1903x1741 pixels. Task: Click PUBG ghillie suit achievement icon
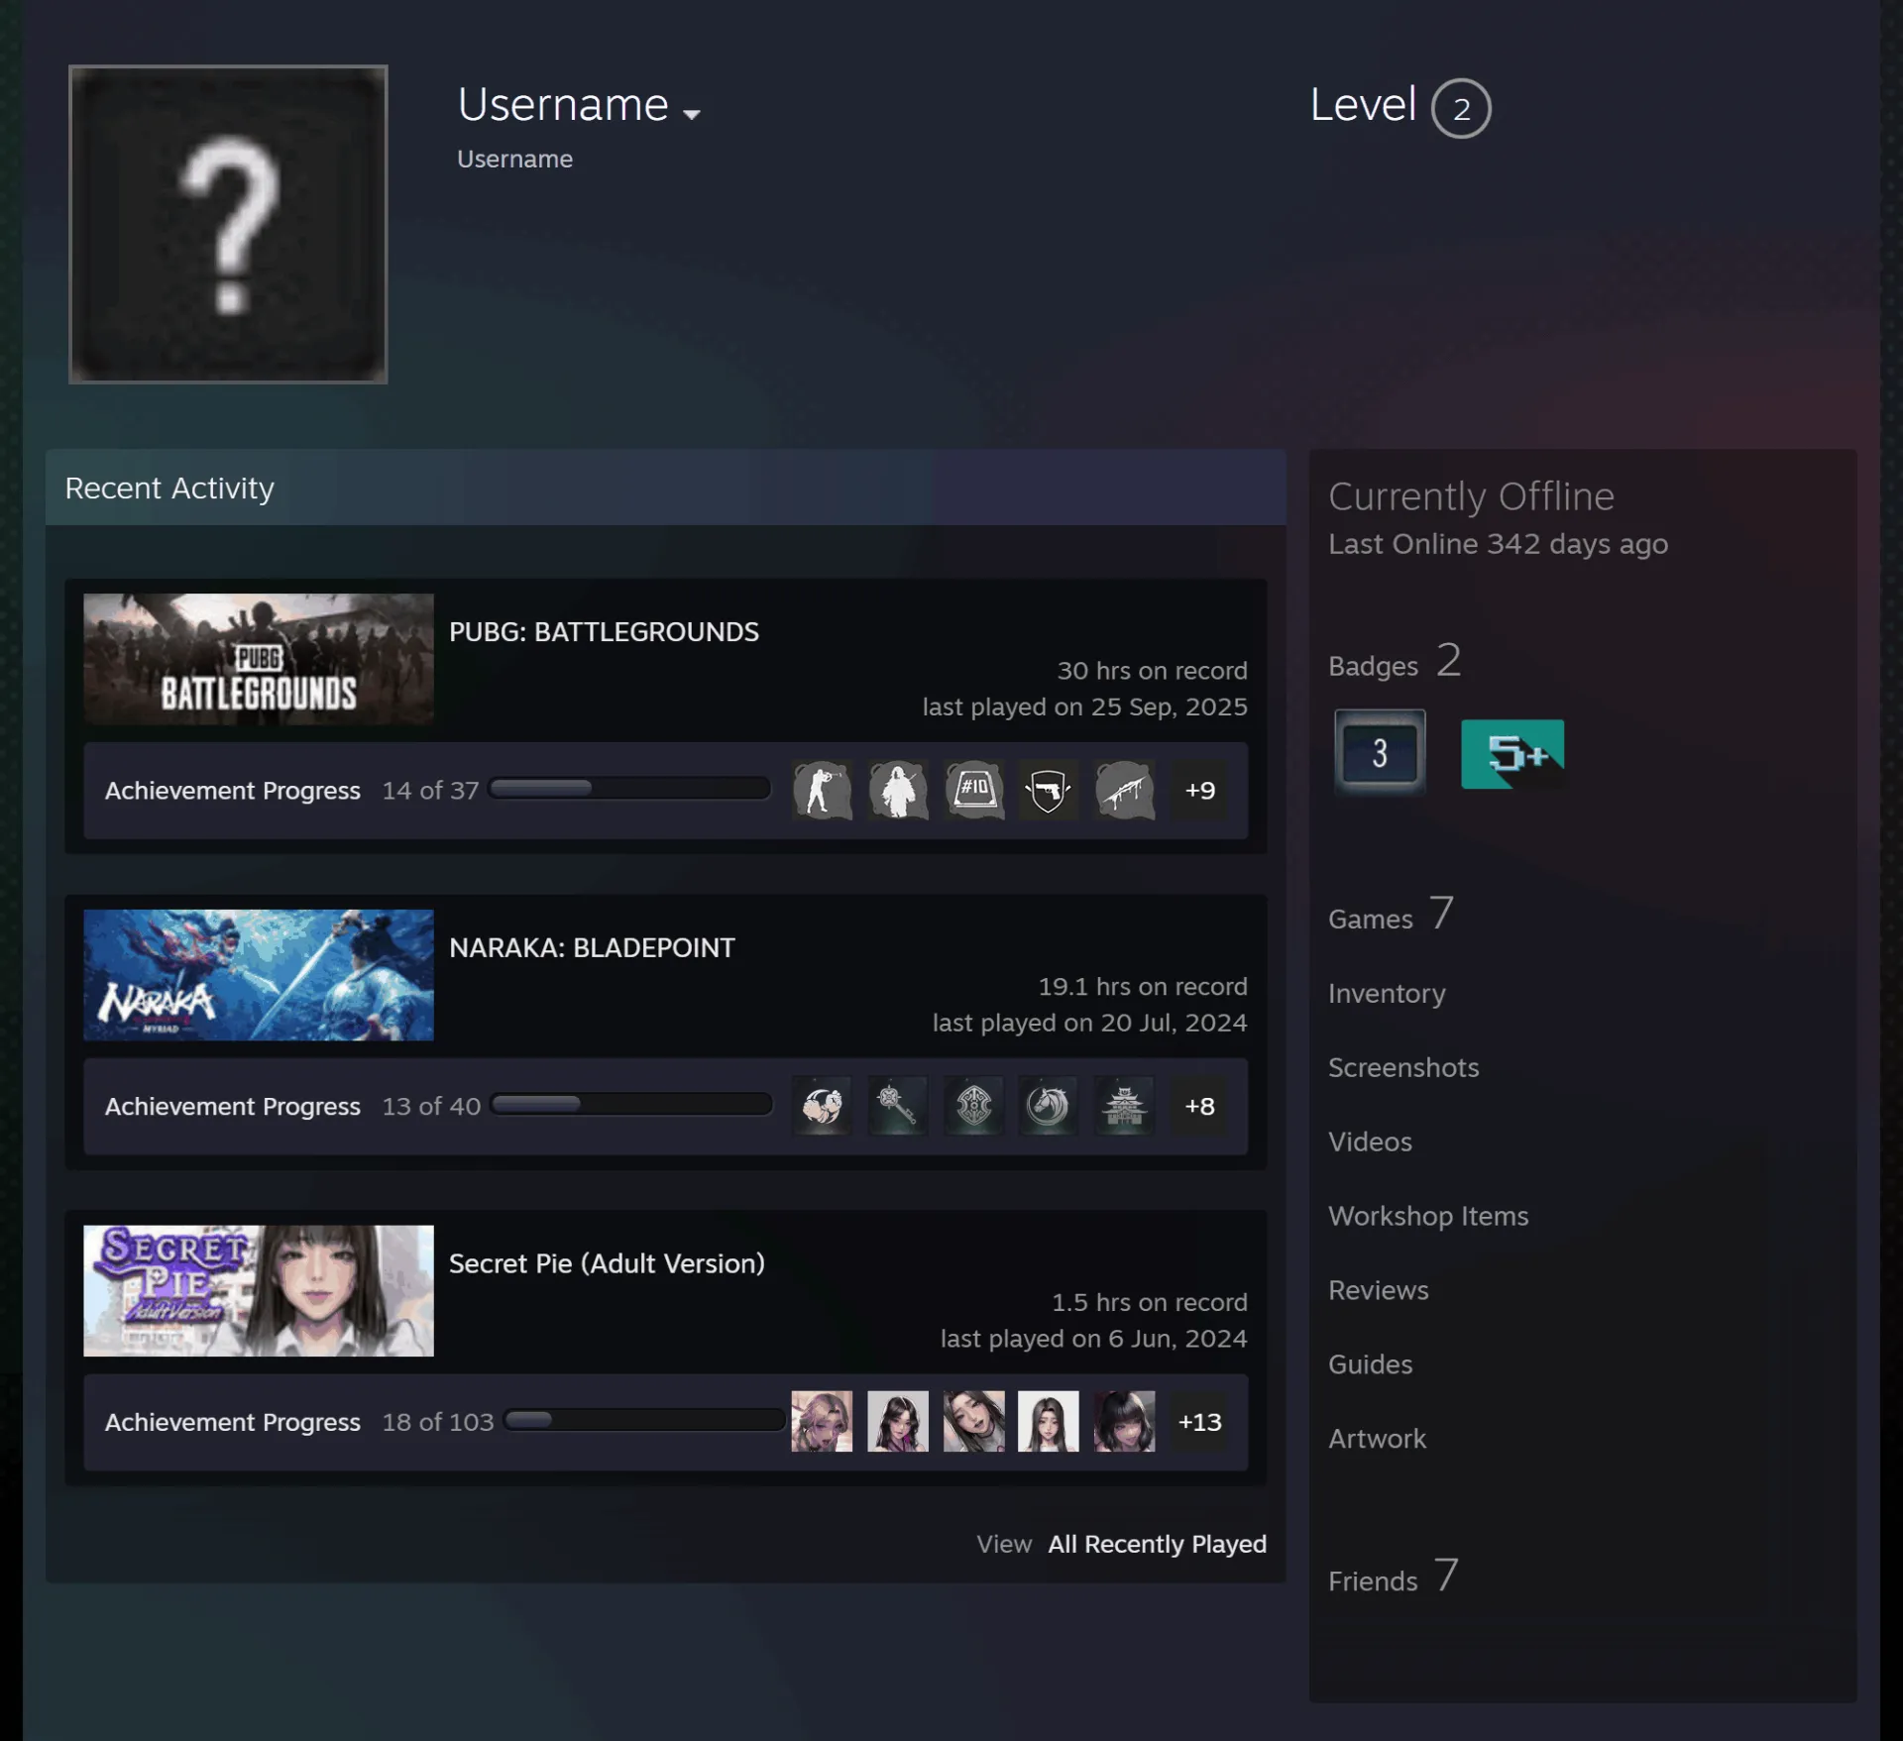click(898, 790)
